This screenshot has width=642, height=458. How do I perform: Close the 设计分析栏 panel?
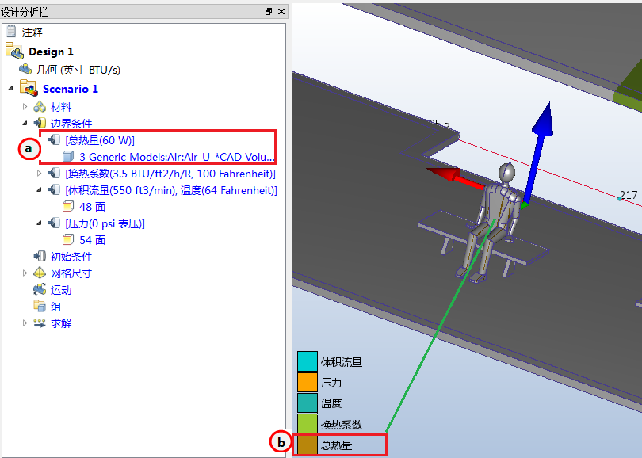coord(281,11)
